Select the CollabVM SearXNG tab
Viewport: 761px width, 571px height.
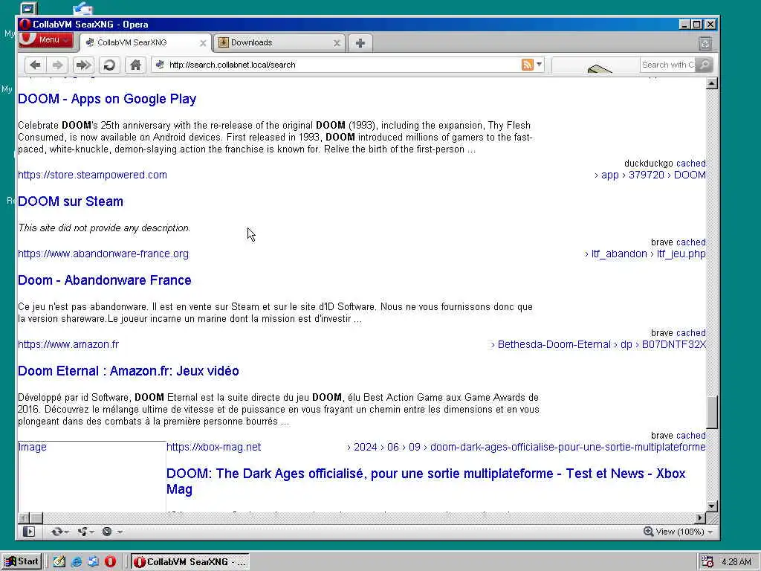coord(146,42)
